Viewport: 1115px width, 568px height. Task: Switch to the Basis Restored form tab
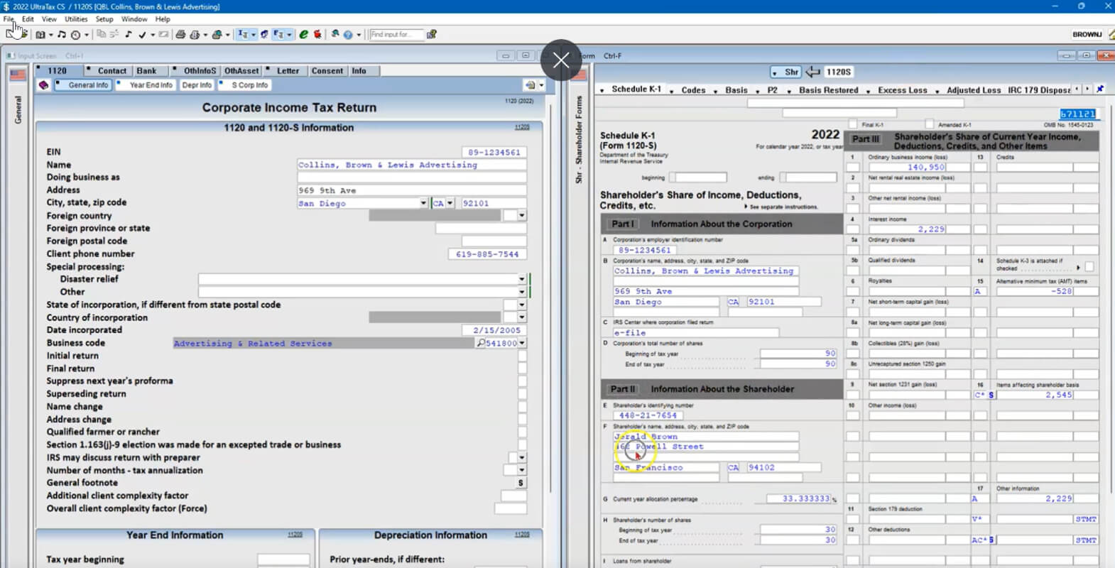point(828,90)
